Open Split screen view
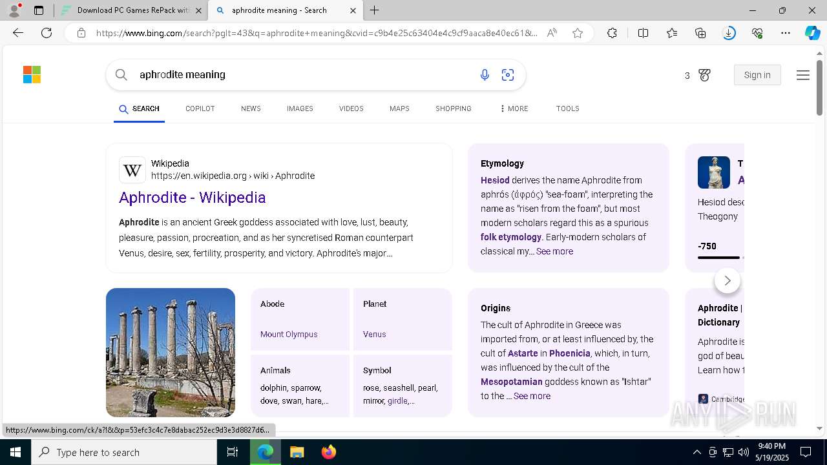827x465 pixels. [x=643, y=33]
